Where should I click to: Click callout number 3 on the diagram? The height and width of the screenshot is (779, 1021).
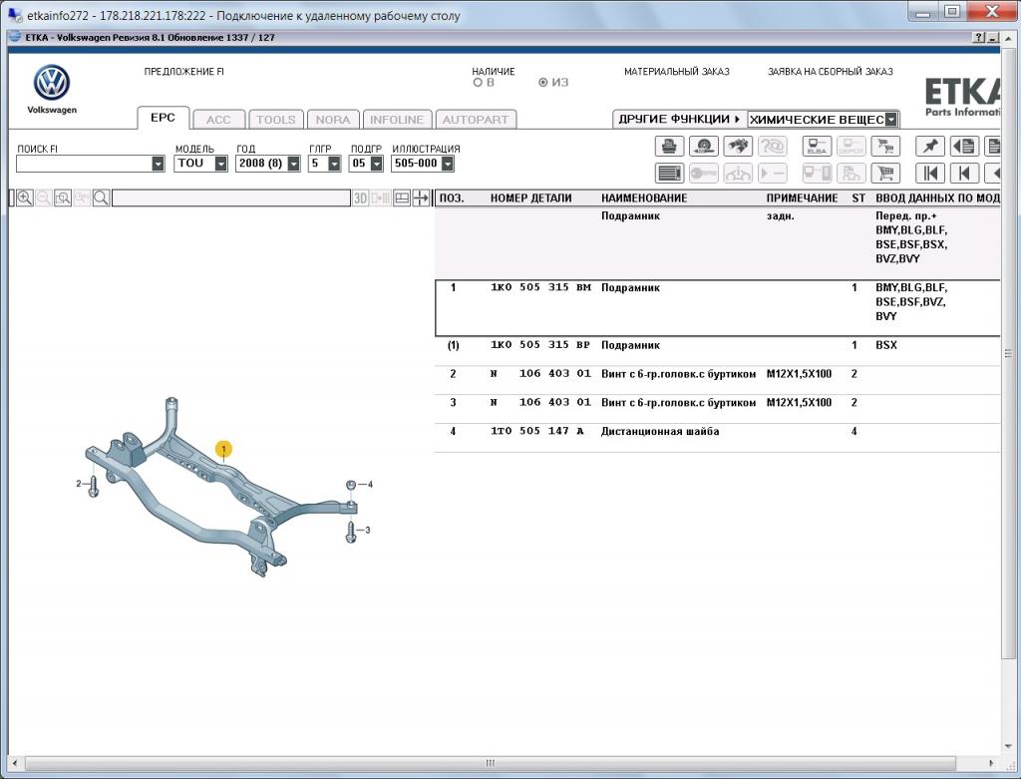[x=367, y=531]
